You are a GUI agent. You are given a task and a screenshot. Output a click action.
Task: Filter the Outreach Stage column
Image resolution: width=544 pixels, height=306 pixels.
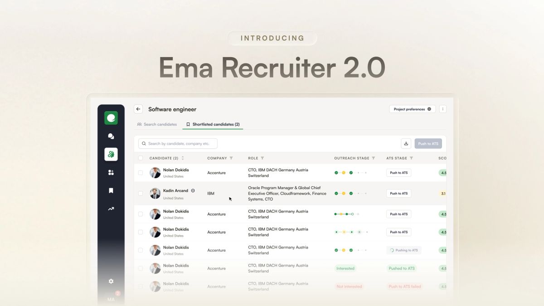[x=374, y=158]
